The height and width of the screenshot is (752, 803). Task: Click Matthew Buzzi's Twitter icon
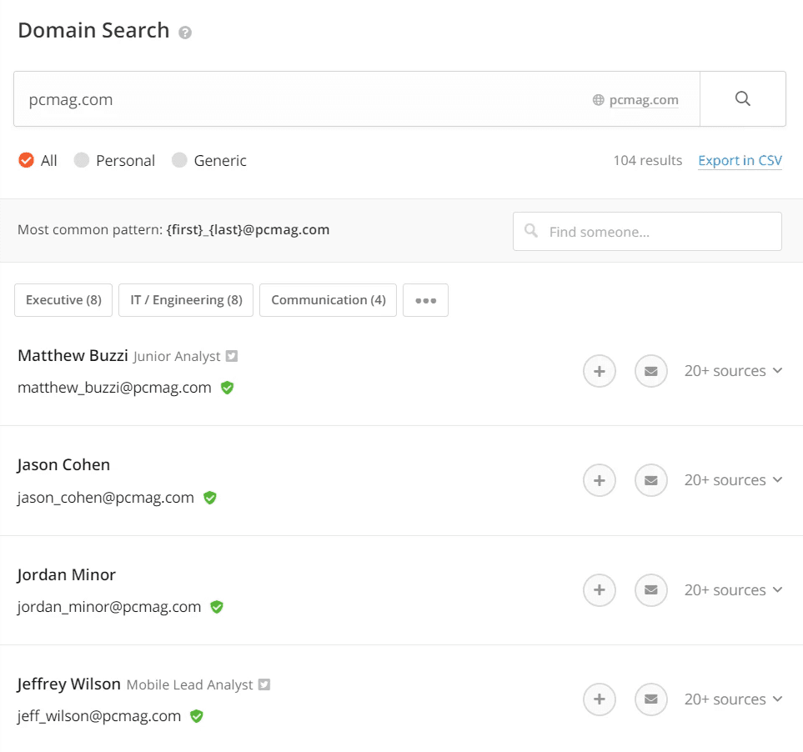pos(230,355)
